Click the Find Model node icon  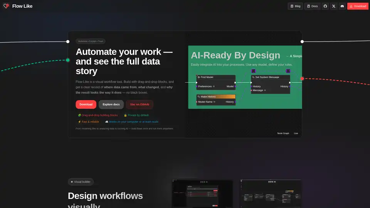(x=198, y=77)
